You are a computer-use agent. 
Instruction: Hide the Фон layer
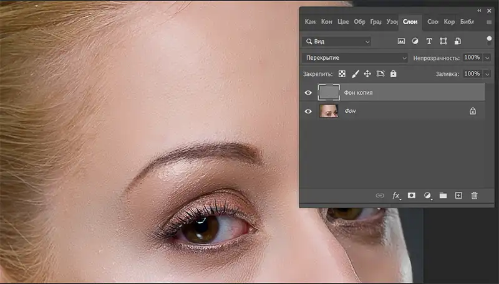308,111
